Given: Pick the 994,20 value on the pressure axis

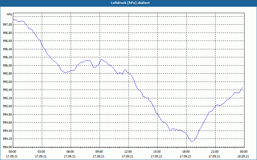Looking at the screenshot, I should coord(7,139).
